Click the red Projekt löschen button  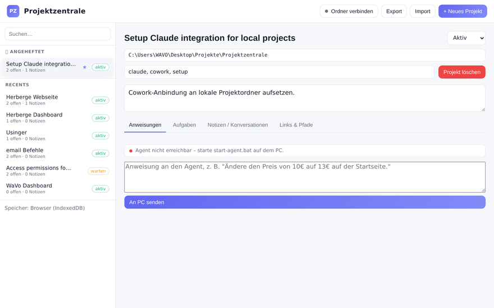462,72
